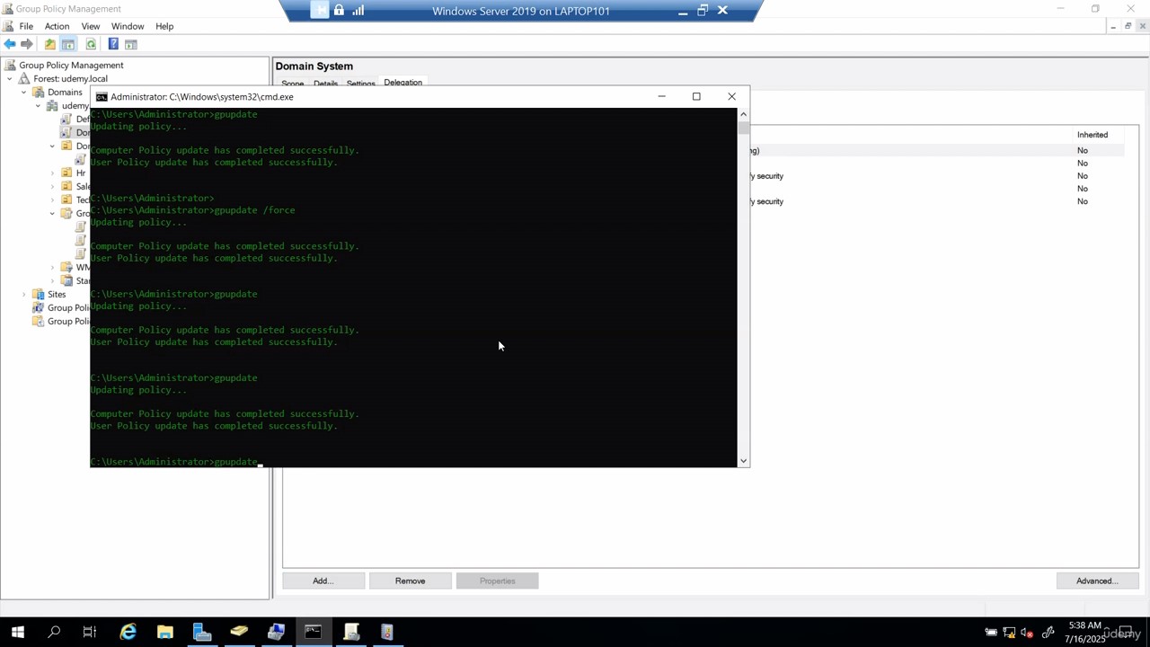Click the Remove button

410,581
